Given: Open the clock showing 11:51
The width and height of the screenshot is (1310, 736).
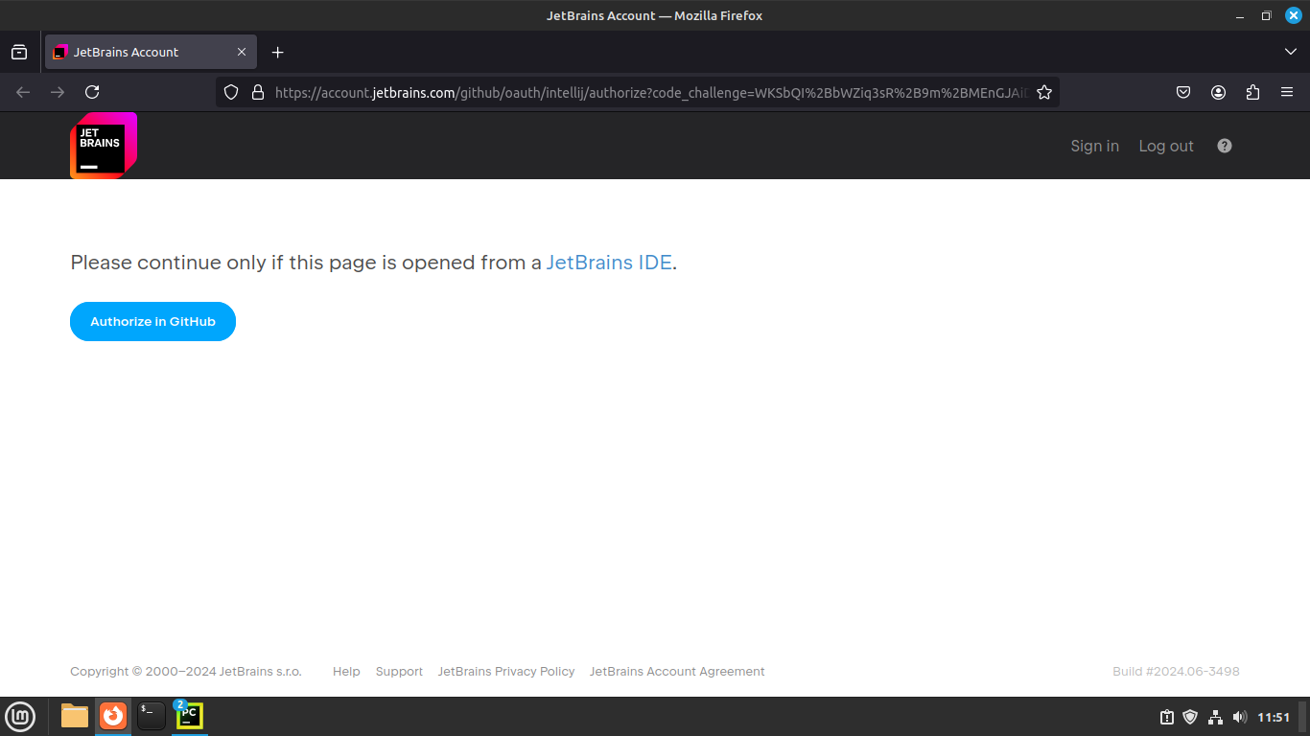Looking at the screenshot, I should [x=1274, y=717].
